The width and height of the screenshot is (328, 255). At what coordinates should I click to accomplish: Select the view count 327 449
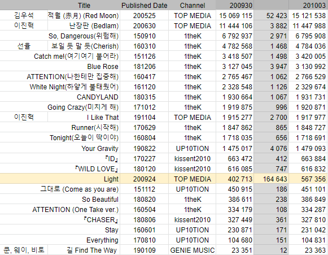(x=240, y=219)
